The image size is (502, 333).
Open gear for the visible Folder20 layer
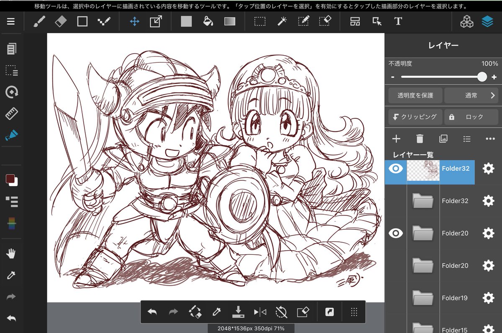tap(488, 233)
